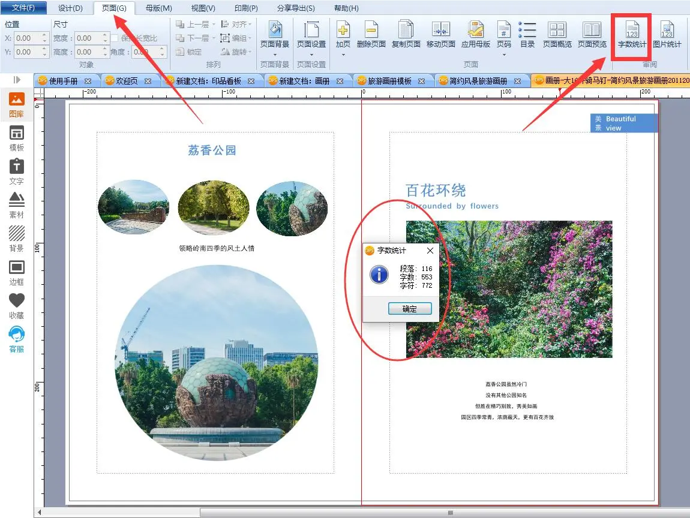Screen dimensions: 690x518
Task: Open the 模板 templates panel in sidebar
Action: click(17, 138)
